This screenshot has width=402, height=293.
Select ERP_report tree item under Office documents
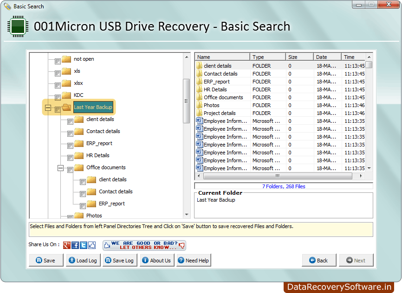[x=112, y=204]
